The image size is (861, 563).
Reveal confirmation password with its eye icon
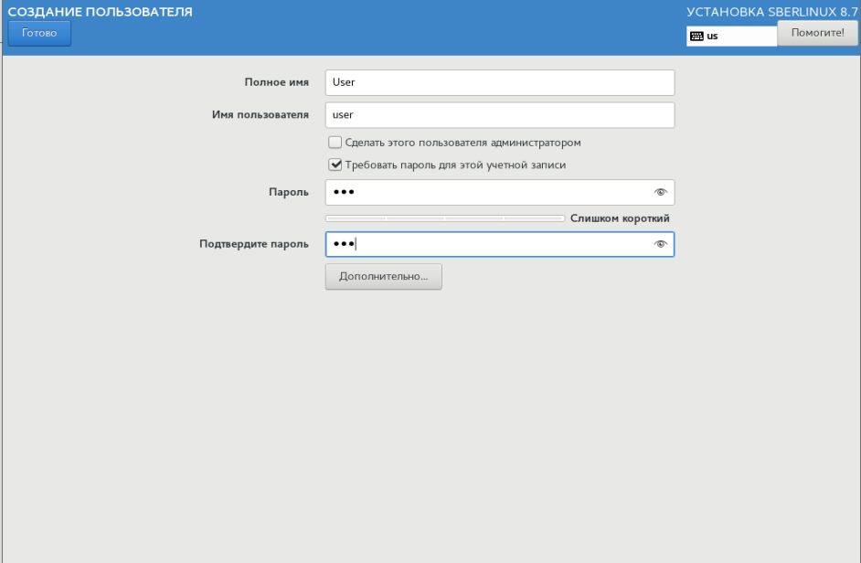(661, 244)
